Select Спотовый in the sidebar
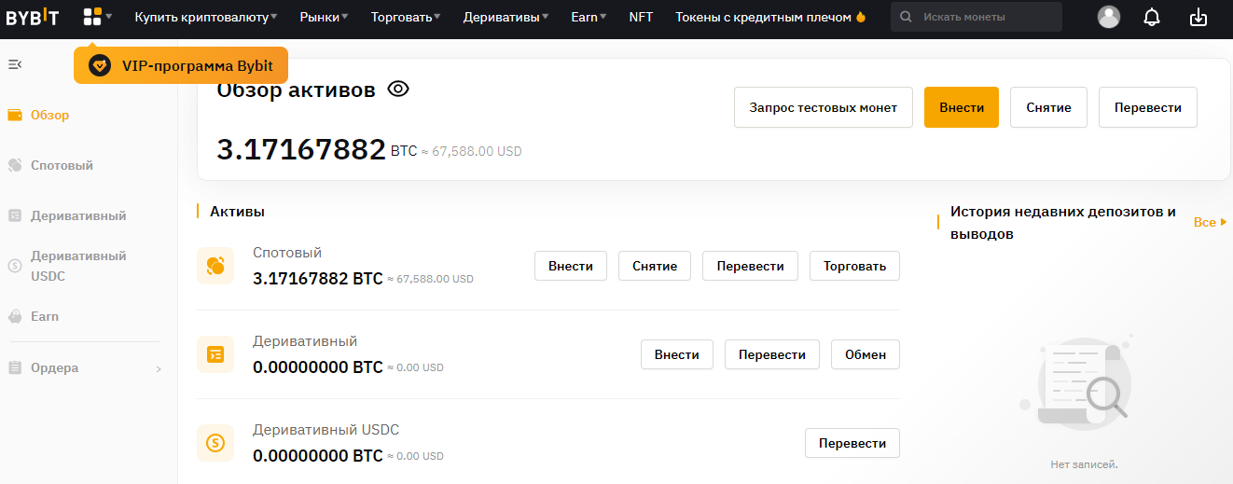 62,165
